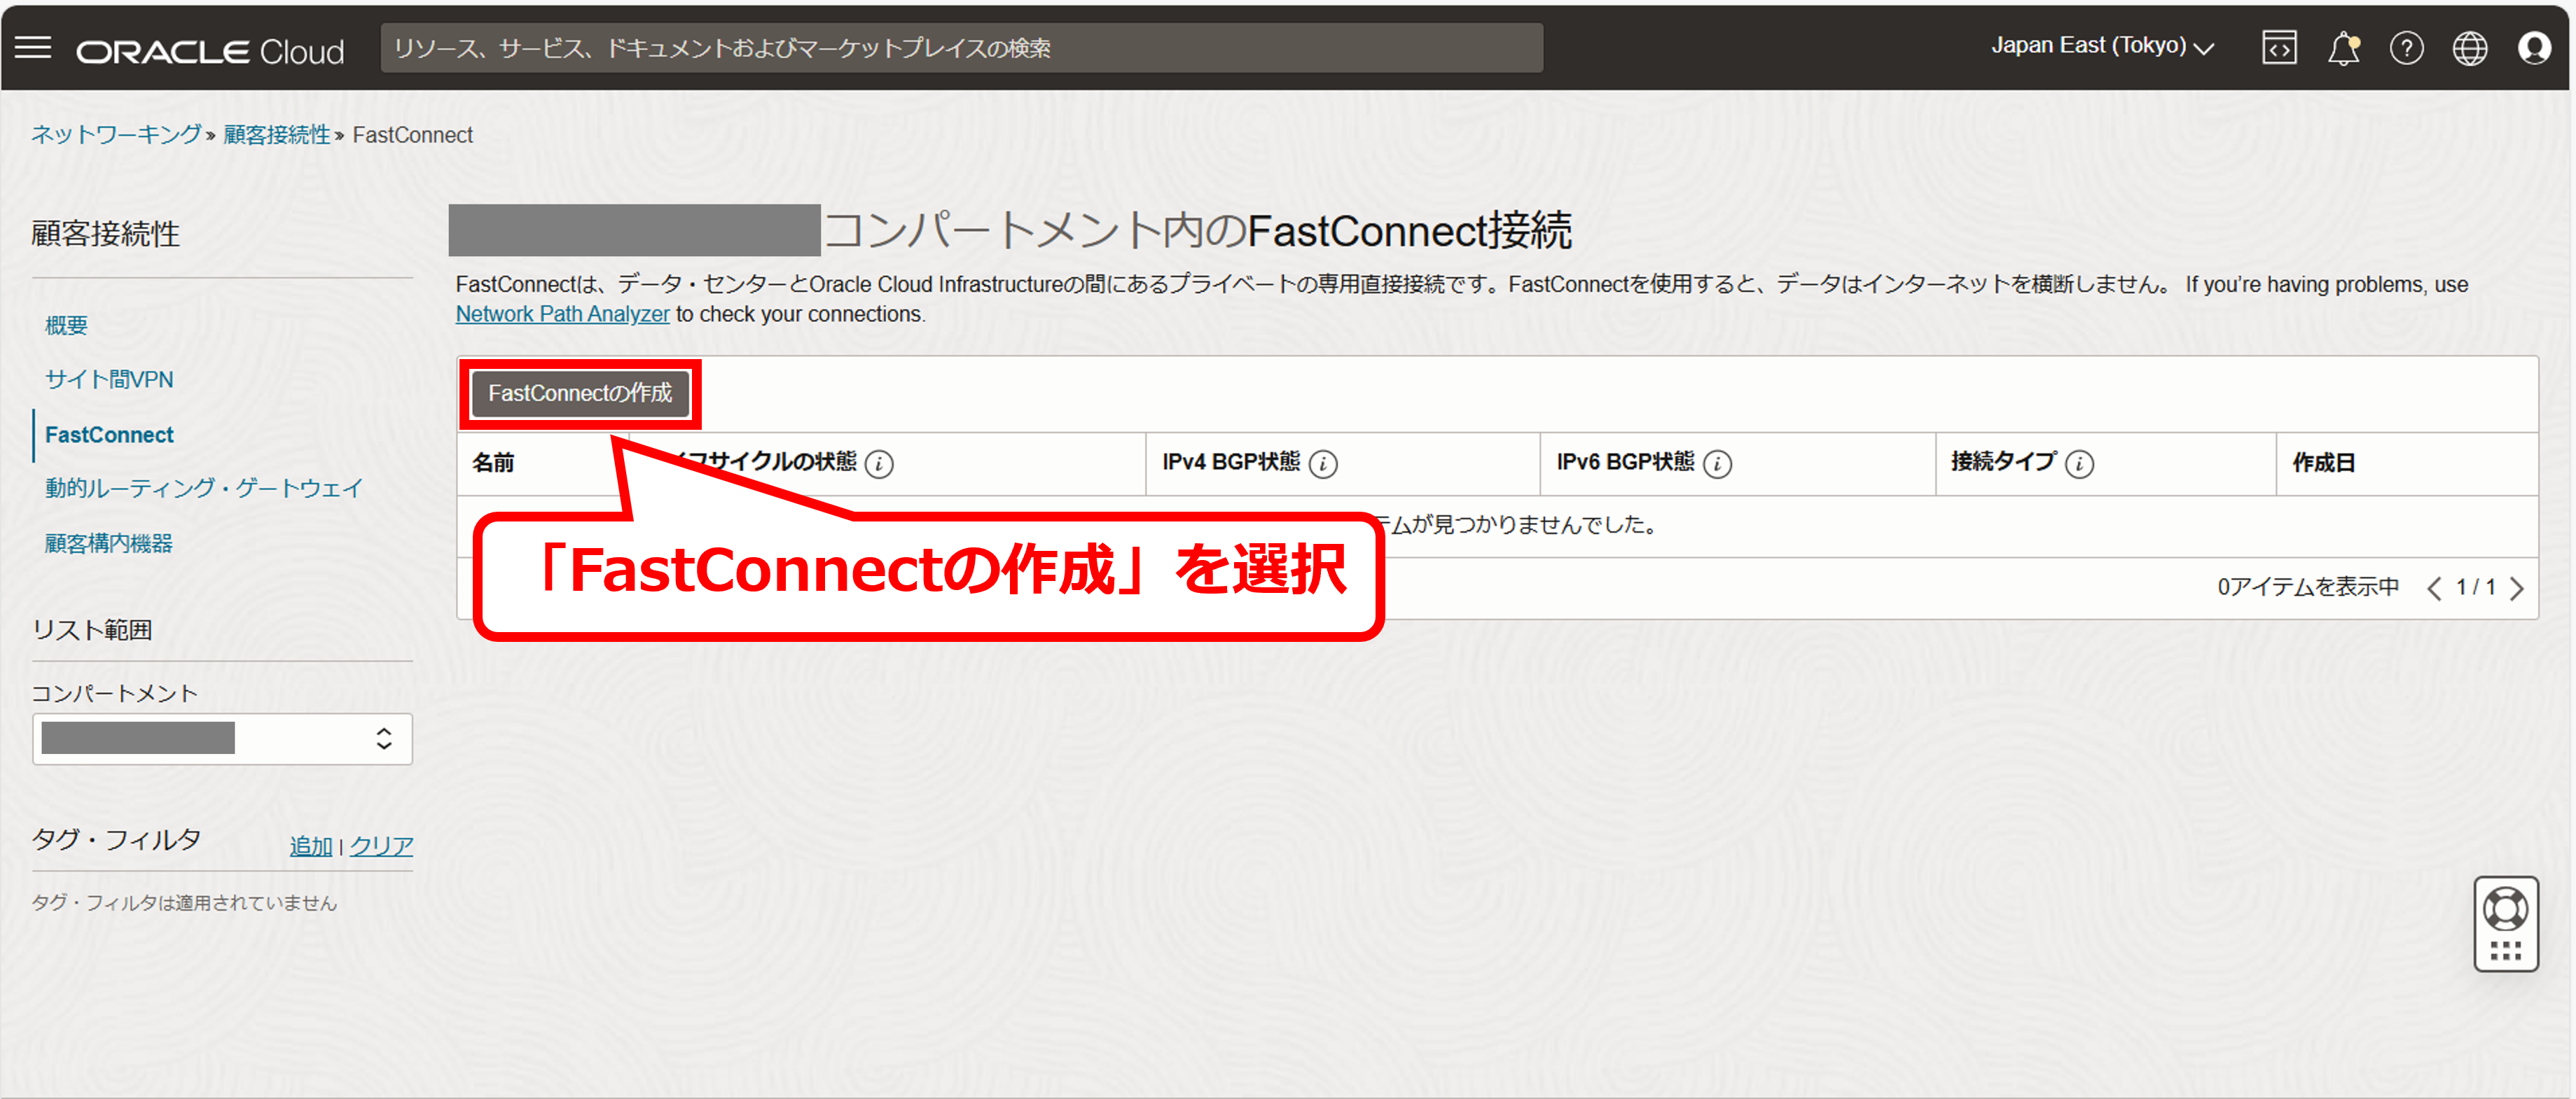Select 動的ルーティング・ゲートウェイ in the sidebar
The image size is (2576, 1099).
pyautogui.click(x=203, y=488)
